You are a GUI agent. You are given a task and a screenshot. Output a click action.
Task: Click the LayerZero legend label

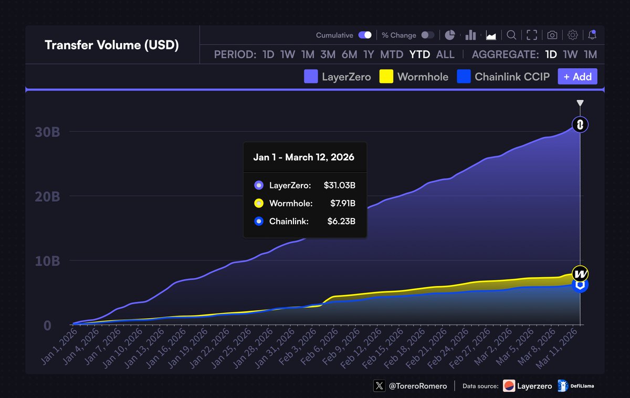coord(346,77)
